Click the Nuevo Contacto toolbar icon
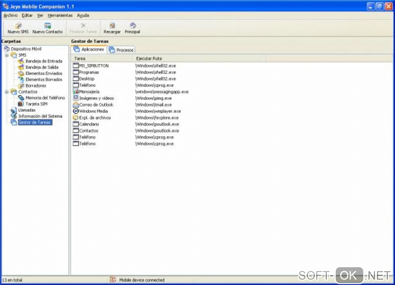395x285 pixels. (x=48, y=26)
